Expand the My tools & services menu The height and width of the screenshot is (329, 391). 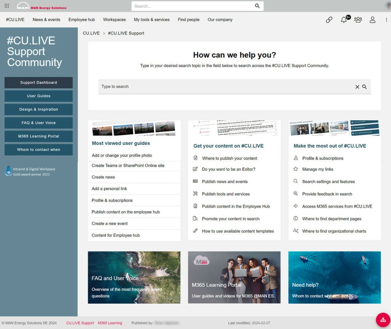[x=152, y=19]
